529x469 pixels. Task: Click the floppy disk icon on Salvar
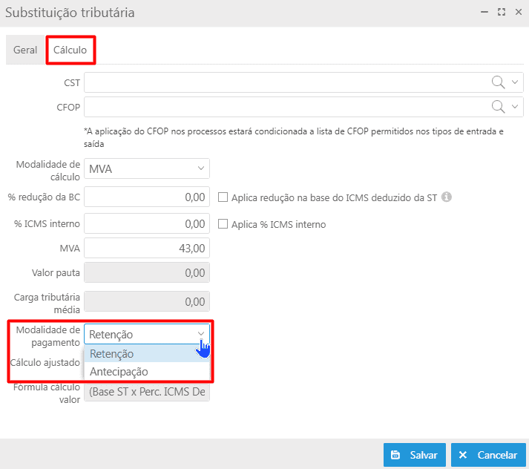[395, 455]
